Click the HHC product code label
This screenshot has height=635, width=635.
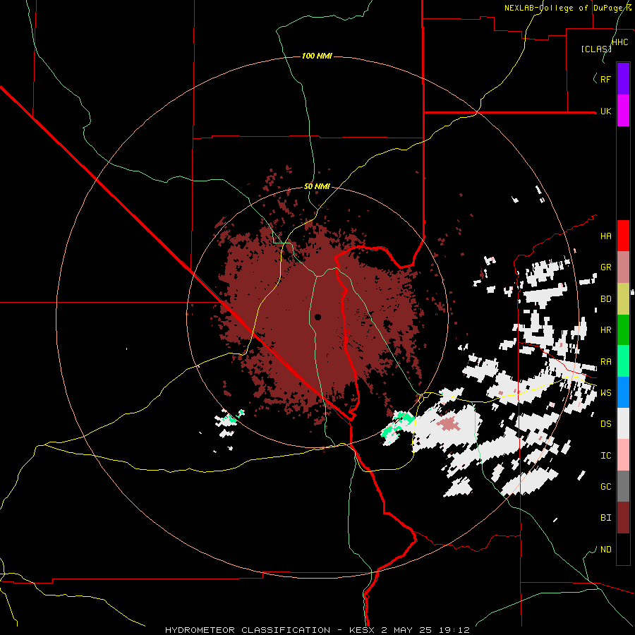point(619,42)
